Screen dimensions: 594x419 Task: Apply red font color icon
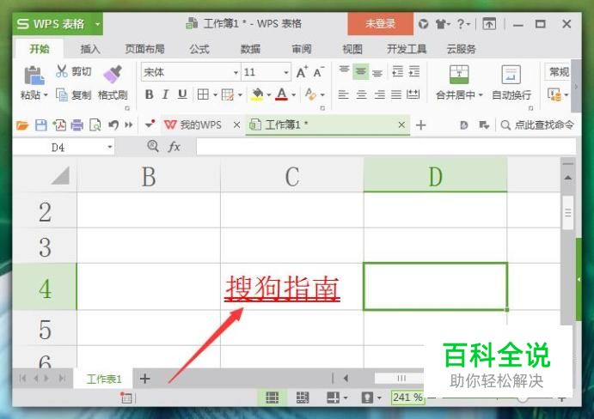(x=281, y=94)
